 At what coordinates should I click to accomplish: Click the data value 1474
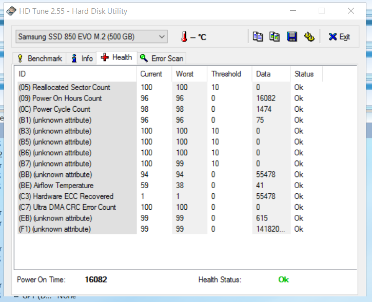[x=264, y=109]
